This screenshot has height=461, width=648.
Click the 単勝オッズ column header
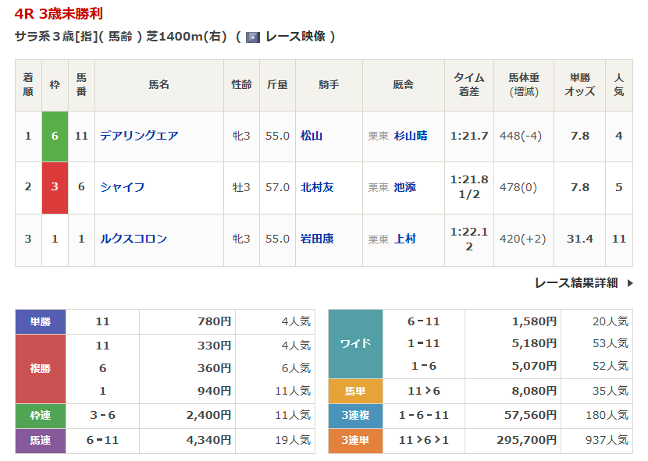click(x=579, y=85)
